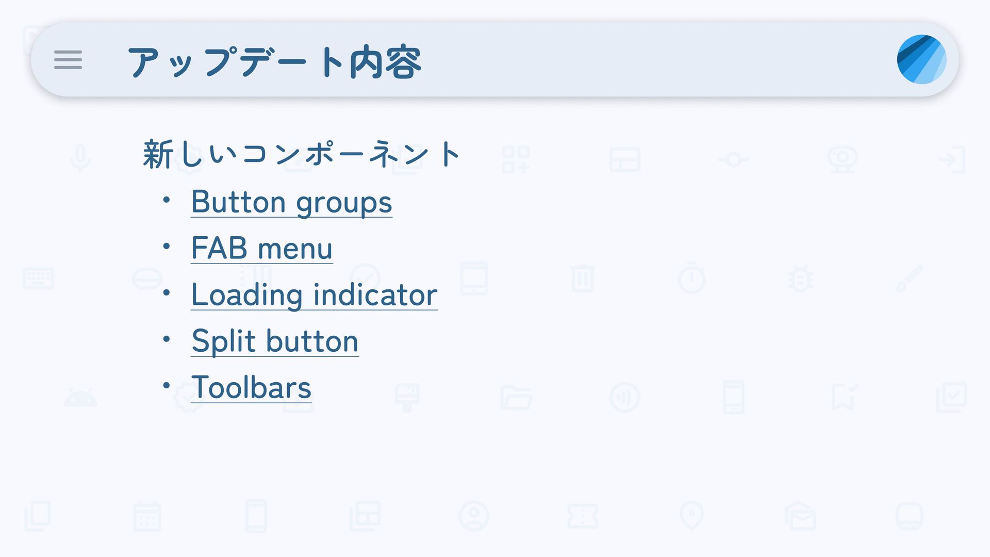This screenshot has width=990, height=557.
Task: Click the faint trash can icon
Action: click(x=583, y=278)
